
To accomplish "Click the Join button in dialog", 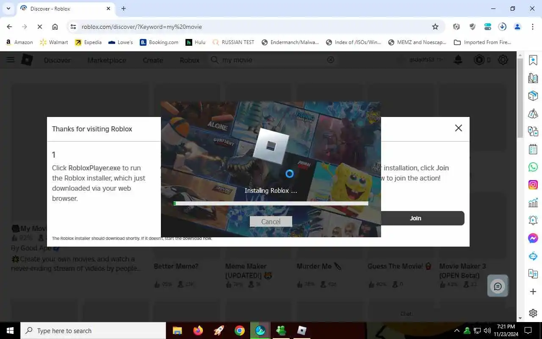I will pyautogui.click(x=415, y=218).
